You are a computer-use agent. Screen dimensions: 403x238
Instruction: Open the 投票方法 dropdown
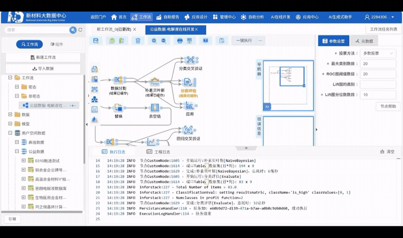coord(378,53)
